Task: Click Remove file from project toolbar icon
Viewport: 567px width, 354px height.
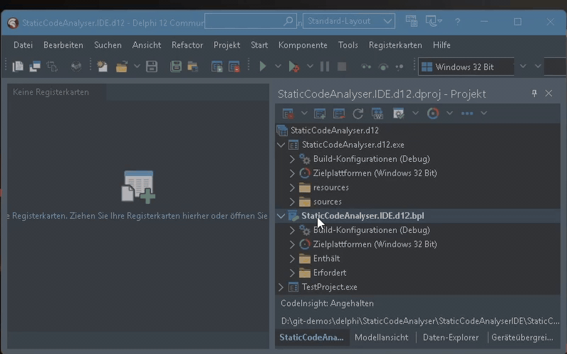Action: 235,67
